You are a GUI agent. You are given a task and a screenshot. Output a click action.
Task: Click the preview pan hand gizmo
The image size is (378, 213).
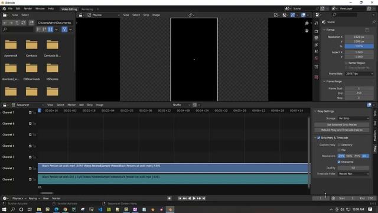click(x=307, y=31)
